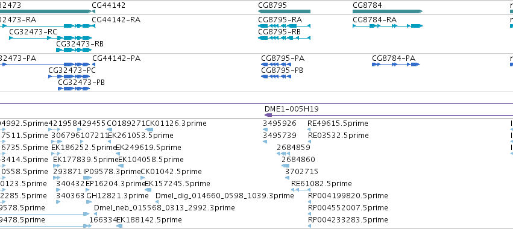Click the CG8784-PA protein glyph
Image resolution: width=513 pixels, height=229 pixels.
395,64
